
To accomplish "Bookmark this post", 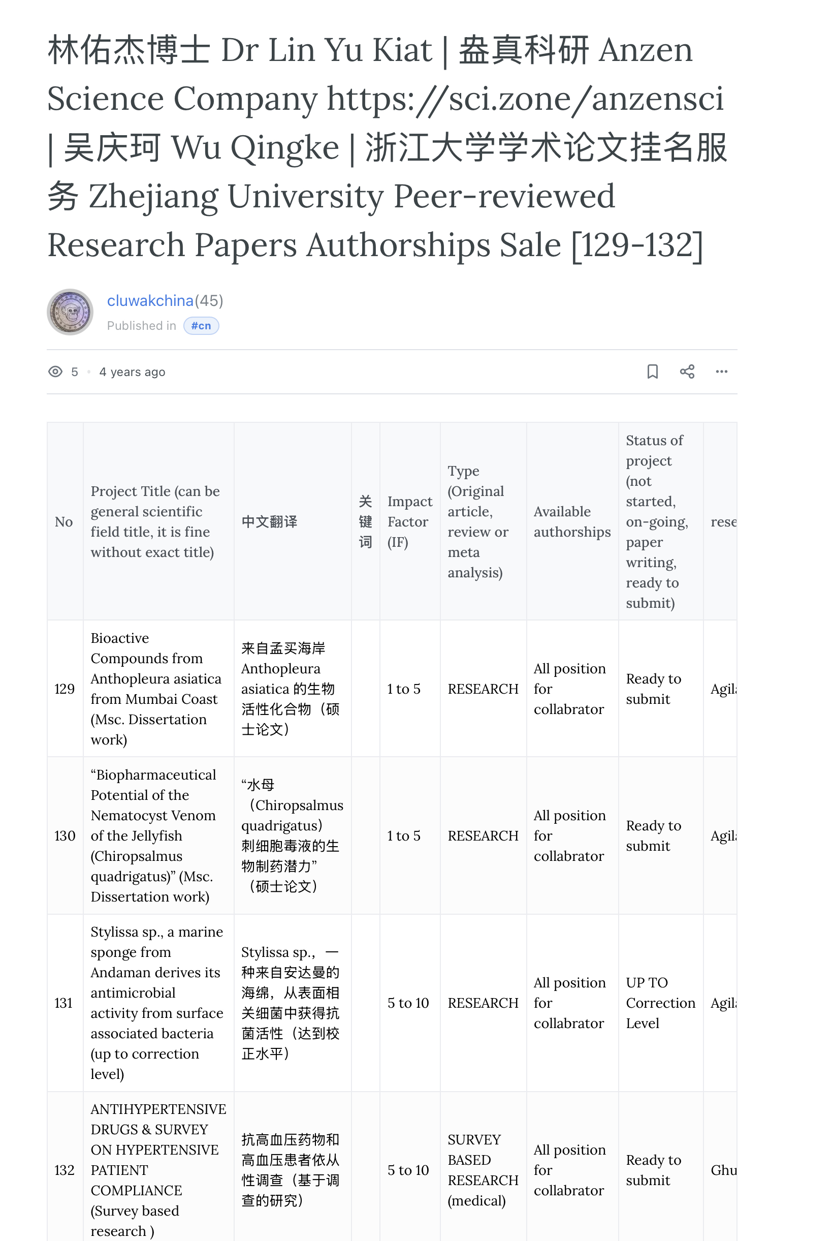I will [x=652, y=371].
